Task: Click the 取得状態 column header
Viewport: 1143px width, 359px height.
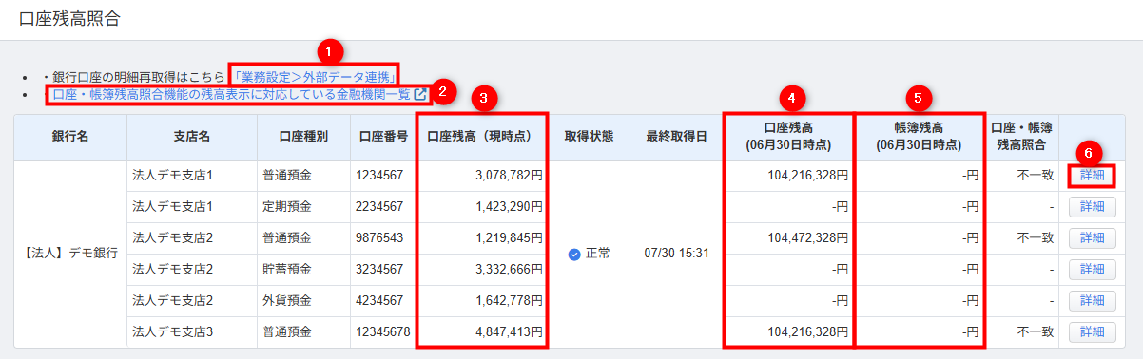Action: click(x=590, y=136)
